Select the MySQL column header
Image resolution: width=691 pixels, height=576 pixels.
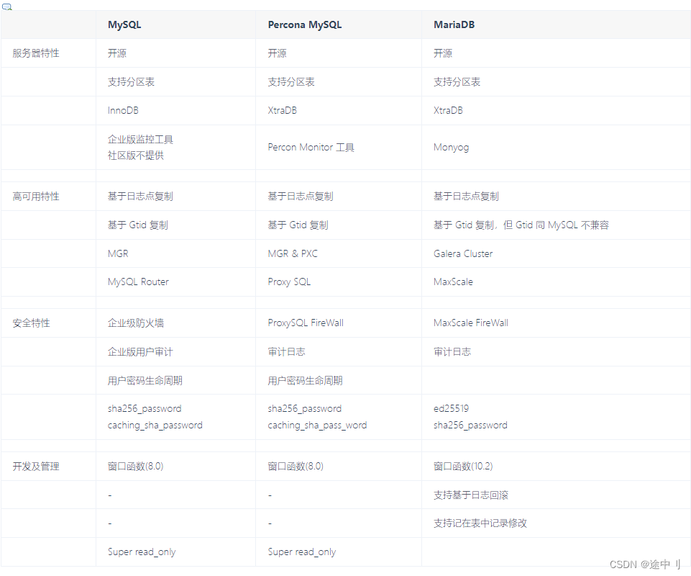tap(124, 24)
